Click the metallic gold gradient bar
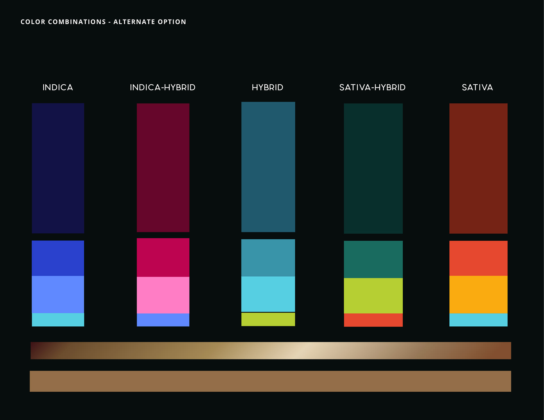Viewport: 544px width, 420px height. tap(271, 350)
